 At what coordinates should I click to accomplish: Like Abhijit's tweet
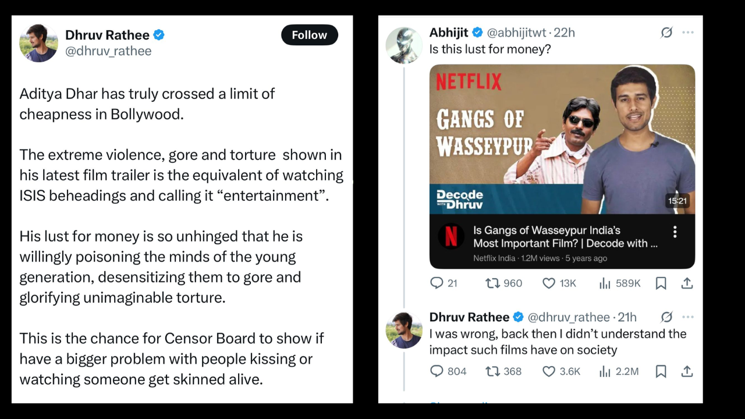coord(549,283)
